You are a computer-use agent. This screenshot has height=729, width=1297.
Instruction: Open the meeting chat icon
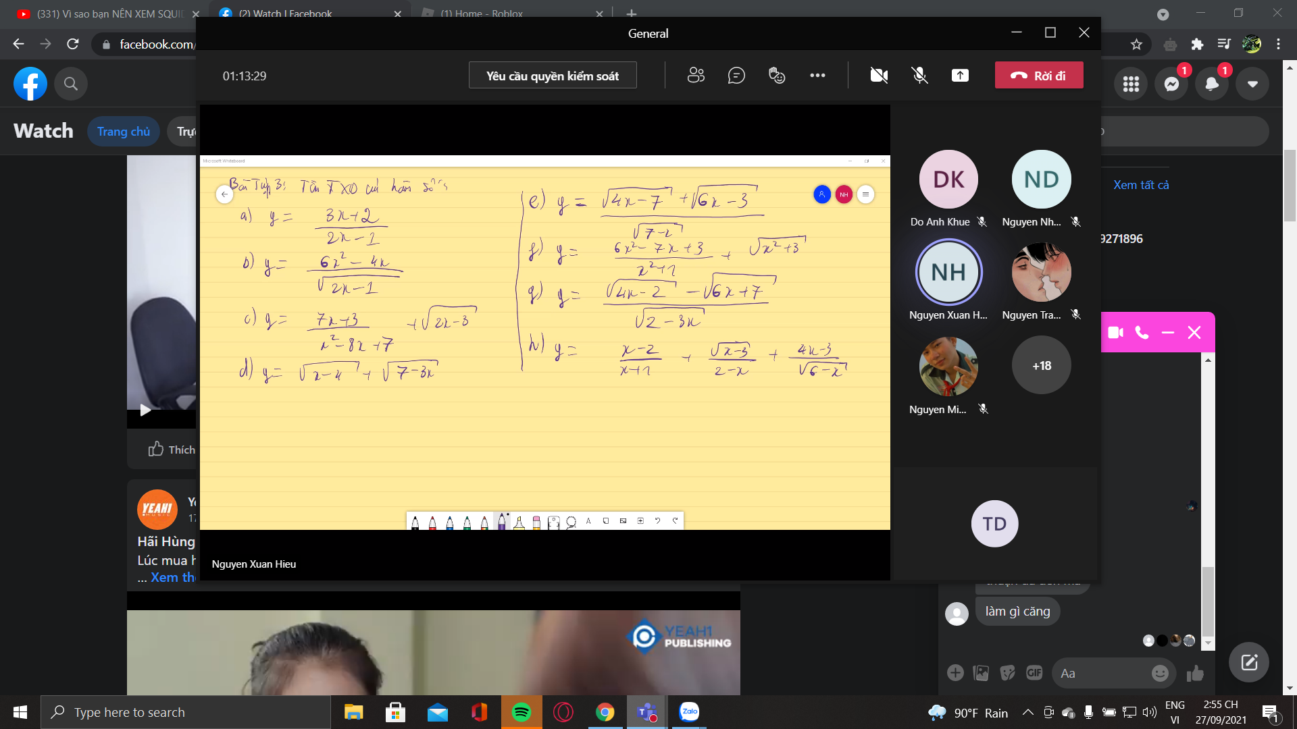click(736, 76)
